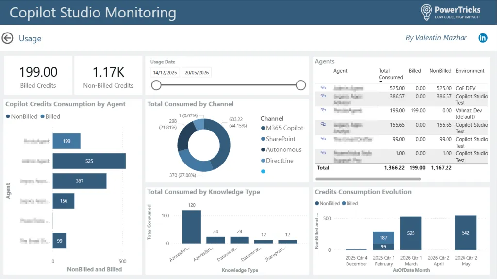Click the Copilot Credits Consumption by Agent title

(66, 104)
